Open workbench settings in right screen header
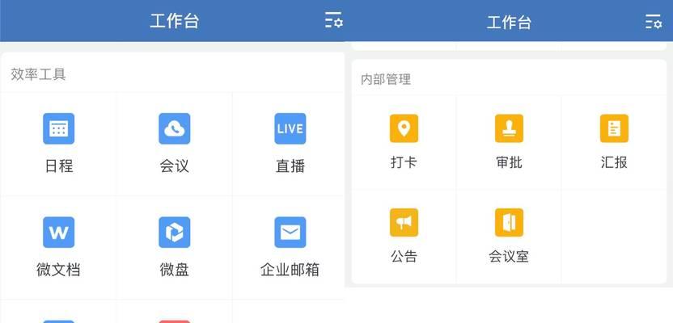Viewport: 673px width, 323px height. 654,22
